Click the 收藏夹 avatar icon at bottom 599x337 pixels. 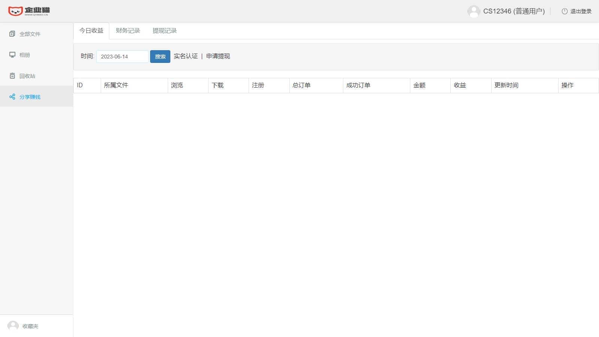[13, 326]
